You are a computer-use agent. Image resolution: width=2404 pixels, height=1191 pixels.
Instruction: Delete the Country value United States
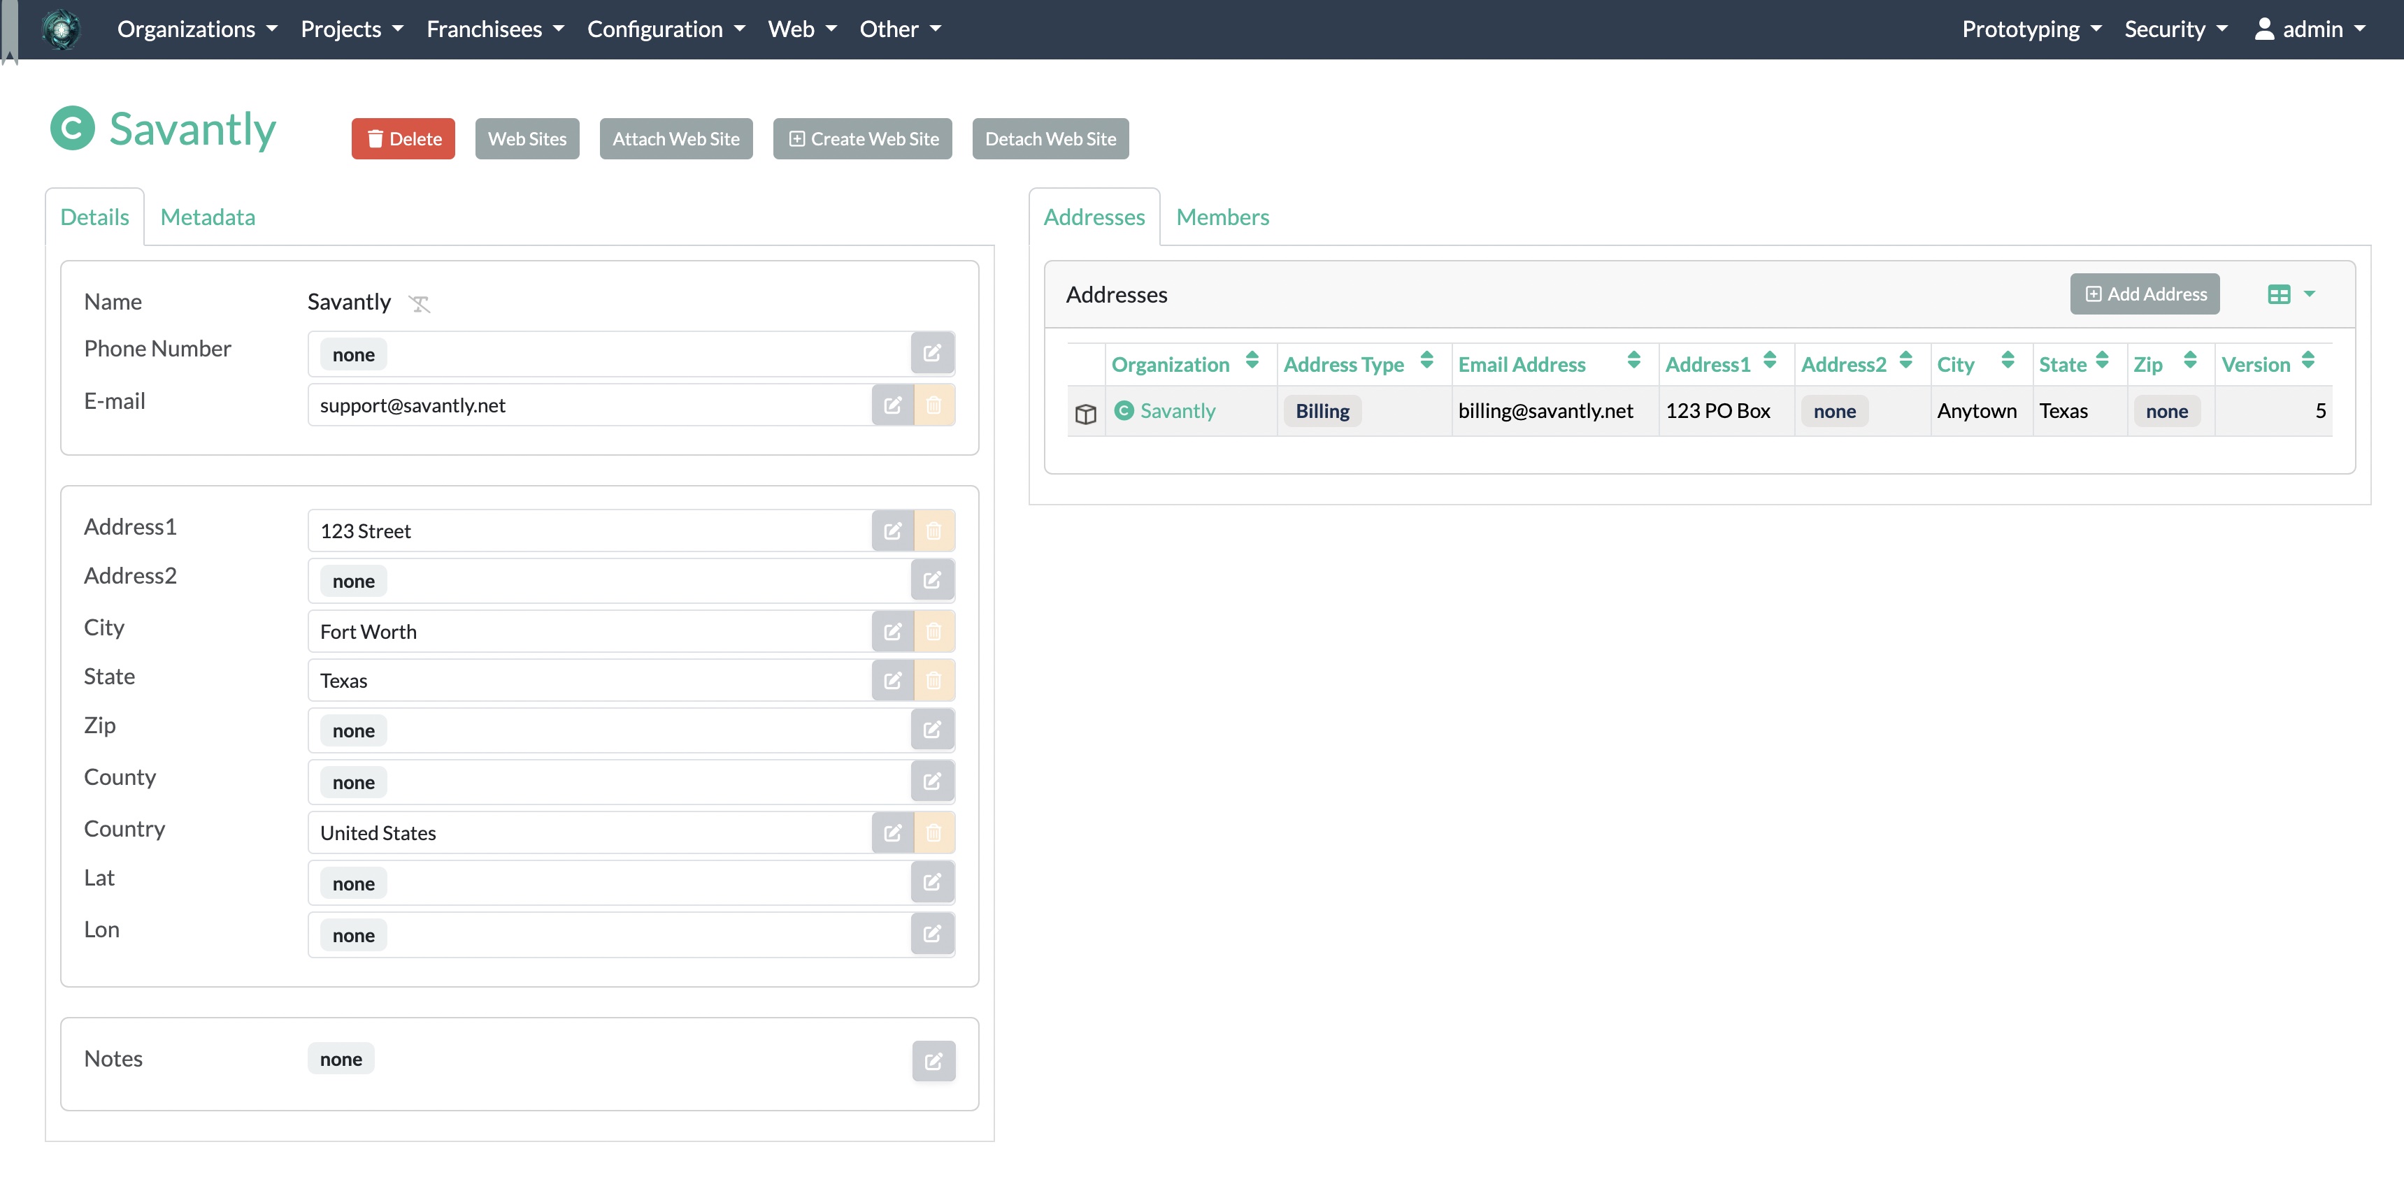coord(933,833)
